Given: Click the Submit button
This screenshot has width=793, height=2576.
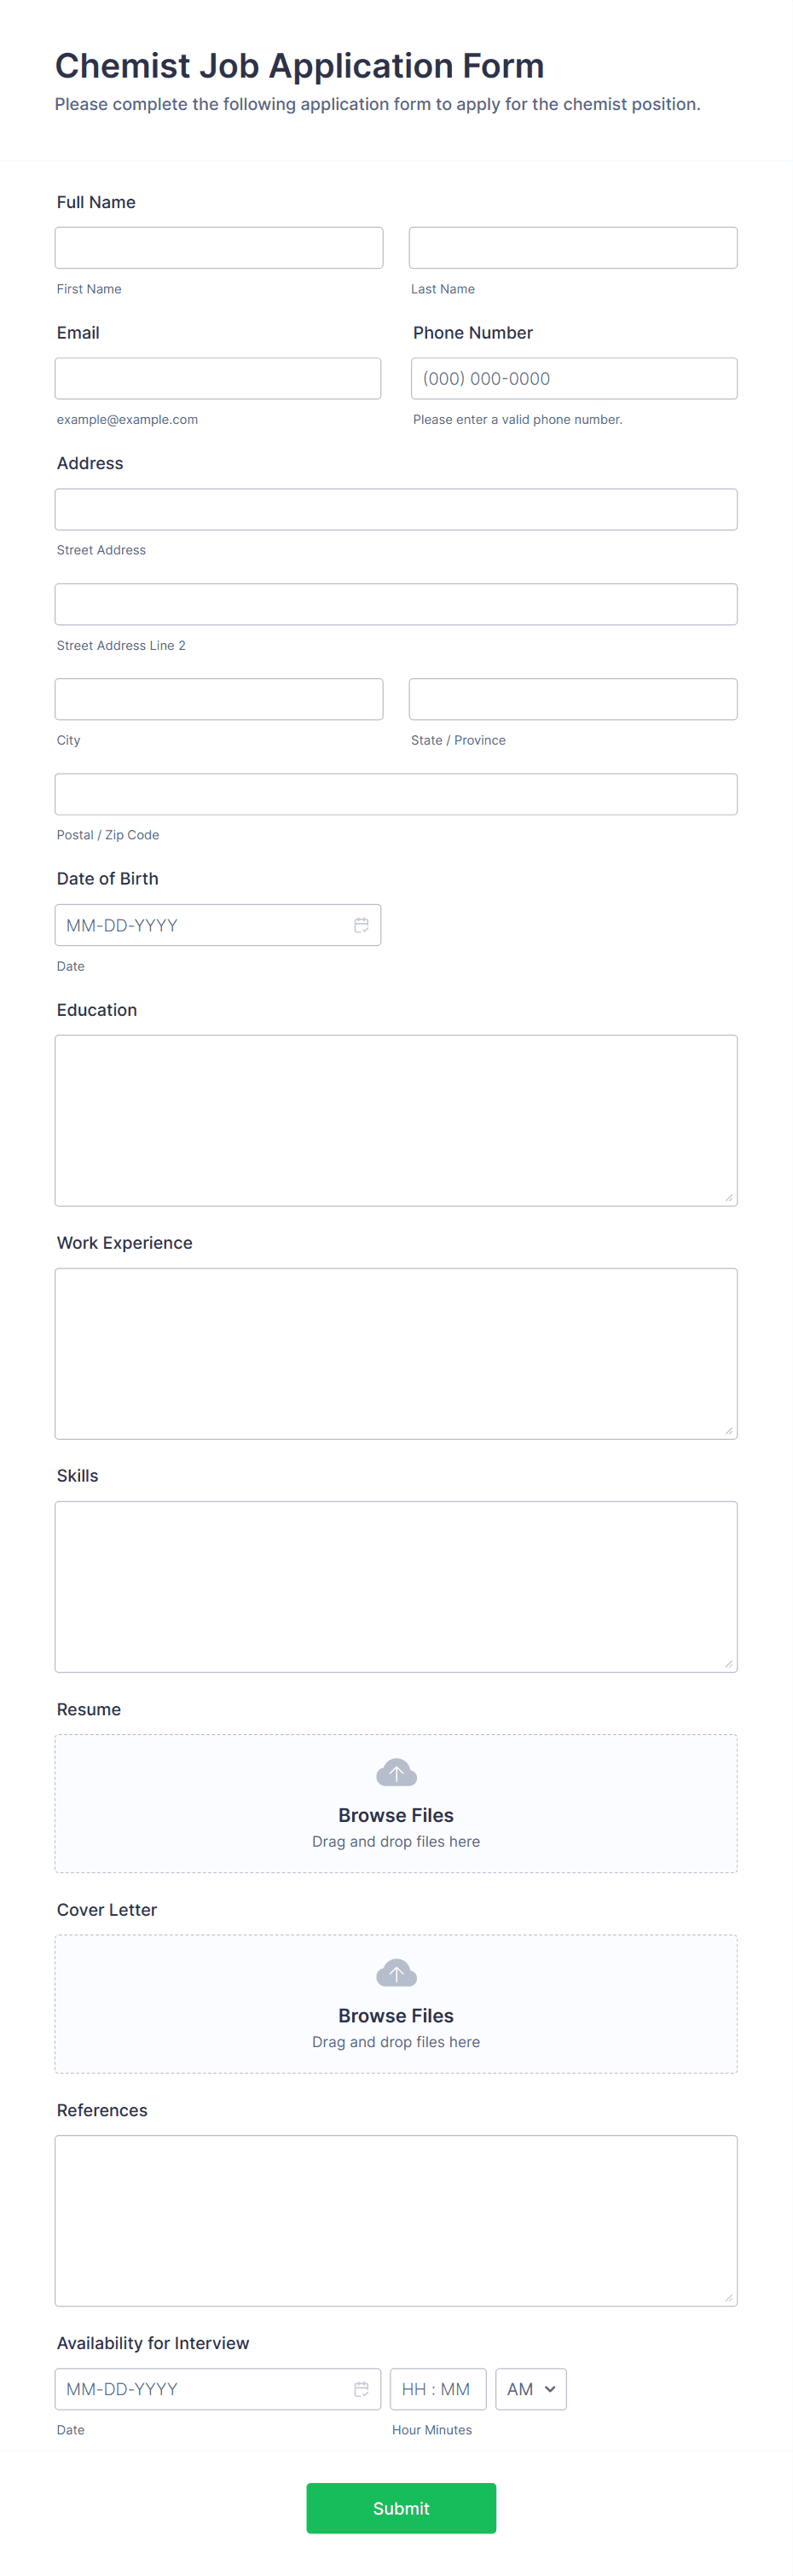Looking at the screenshot, I should [x=401, y=2507].
